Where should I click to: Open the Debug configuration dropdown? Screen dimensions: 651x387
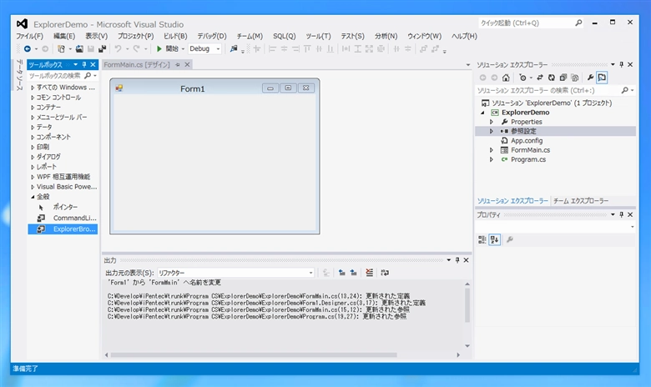(x=218, y=49)
